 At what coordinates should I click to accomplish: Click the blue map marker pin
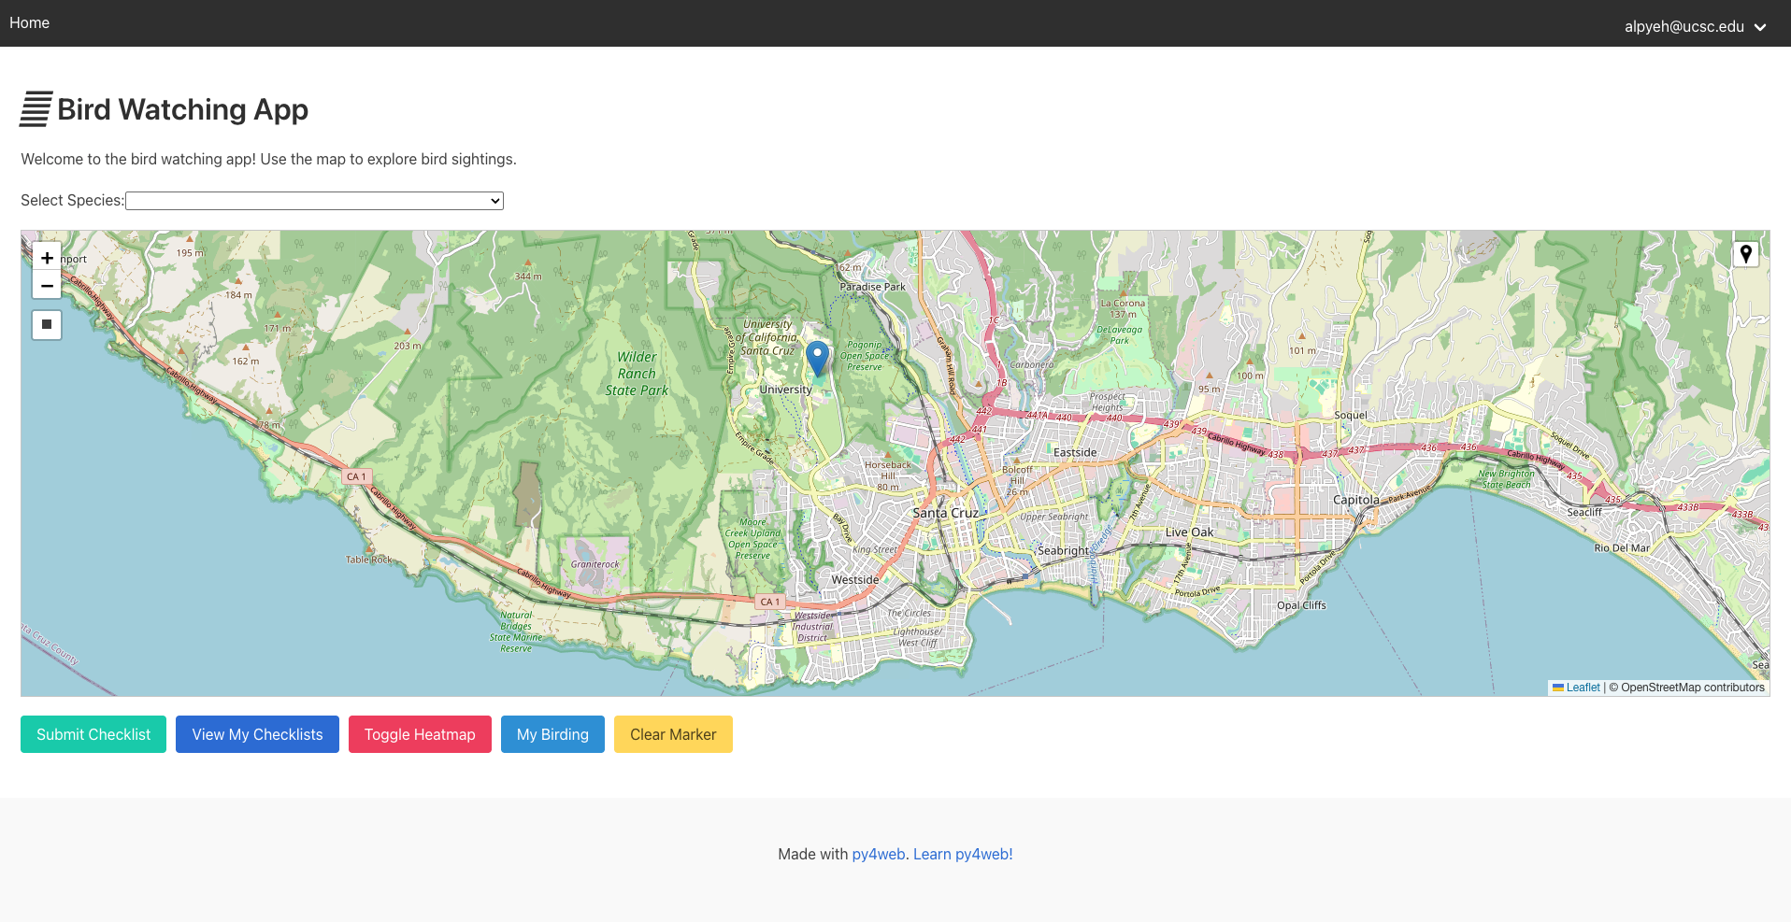[817, 357]
